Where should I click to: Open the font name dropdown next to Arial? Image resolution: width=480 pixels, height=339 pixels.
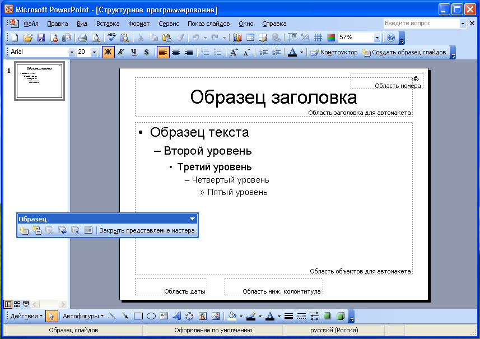72,52
